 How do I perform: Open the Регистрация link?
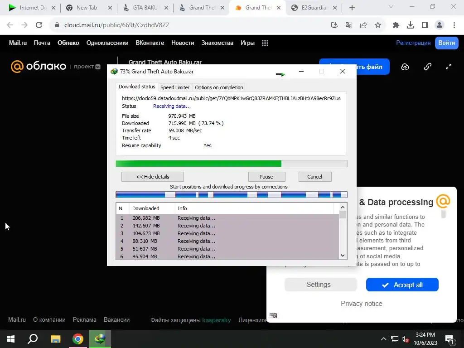(x=413, y=43)
